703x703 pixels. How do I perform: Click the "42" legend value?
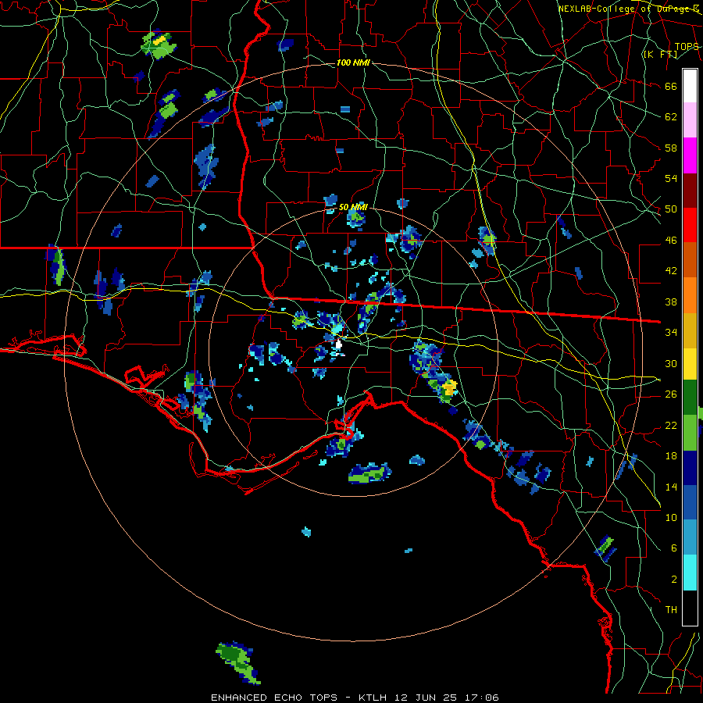click(671, 271)
